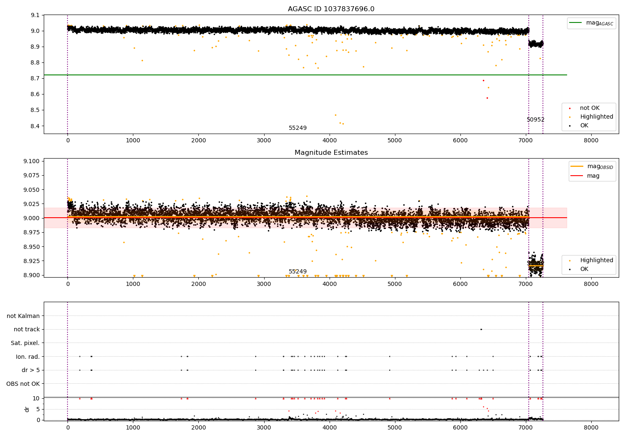
Task: Click the '4000' x-axis tick of the top plot
Action: 329,141
